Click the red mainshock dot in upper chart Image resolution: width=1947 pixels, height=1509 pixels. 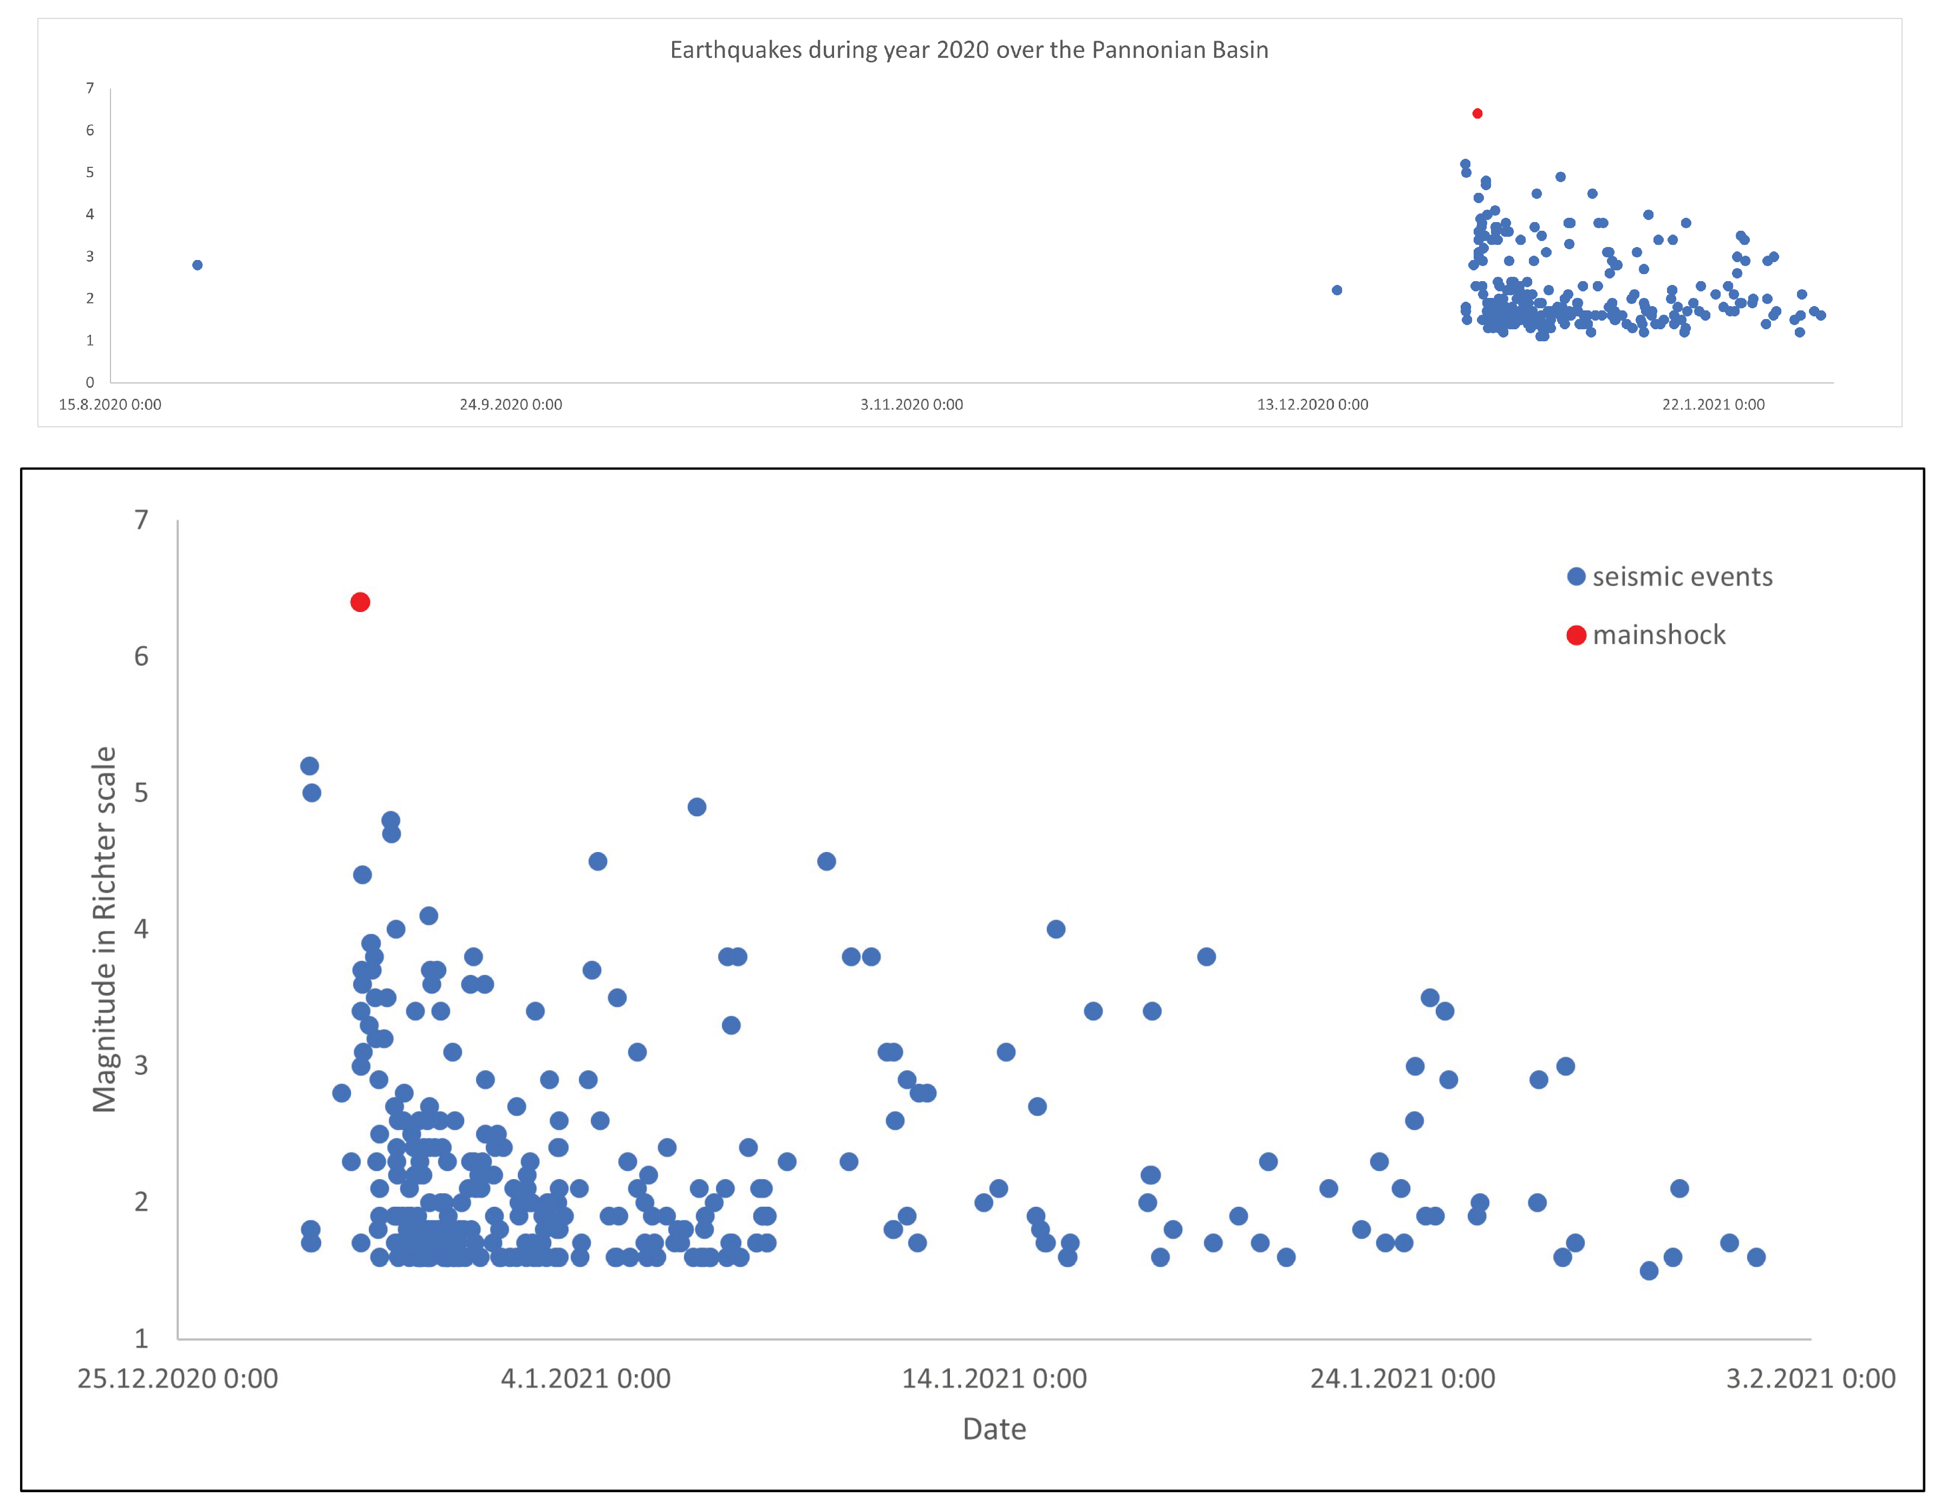pyautogui.click(x=1477, y=113)
